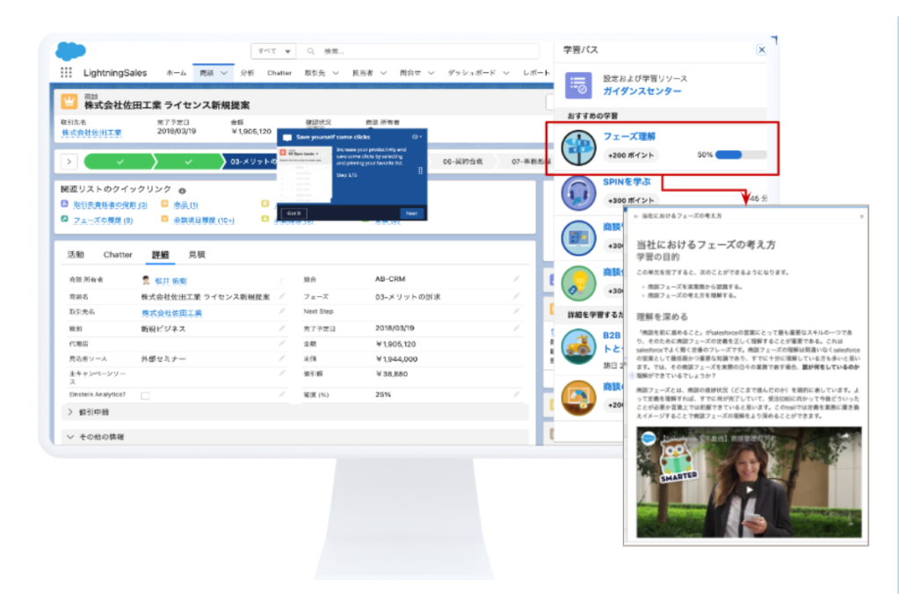Expand the path with the left chevron button
This screenshot has width=899, height=594.
click(x=69, y=162)
